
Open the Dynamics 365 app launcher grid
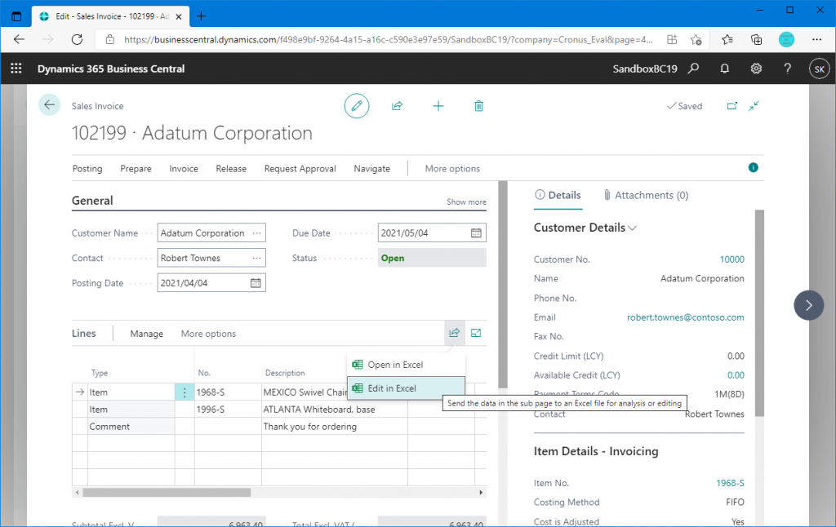(x=16, y=69)
